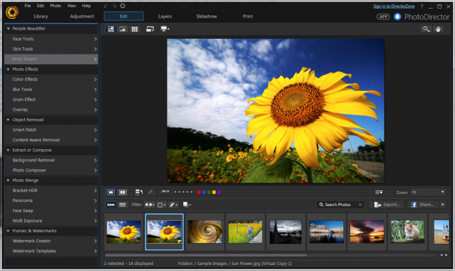Switch browser panel to list view

123,205
